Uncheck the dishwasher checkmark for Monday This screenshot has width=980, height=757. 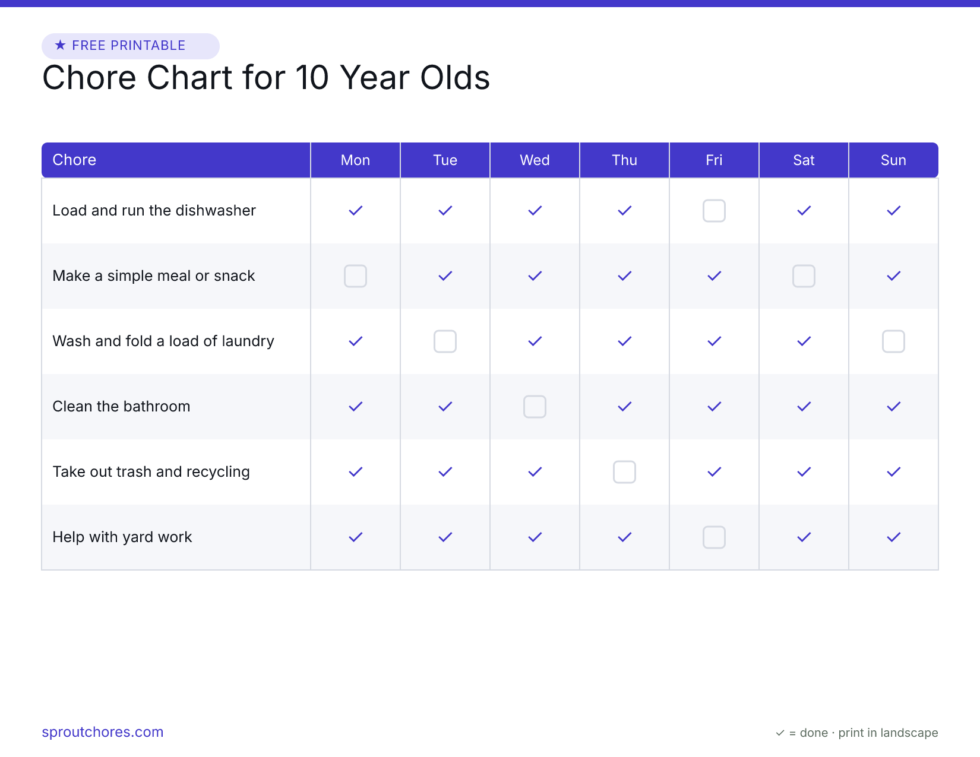coord(355,211)
